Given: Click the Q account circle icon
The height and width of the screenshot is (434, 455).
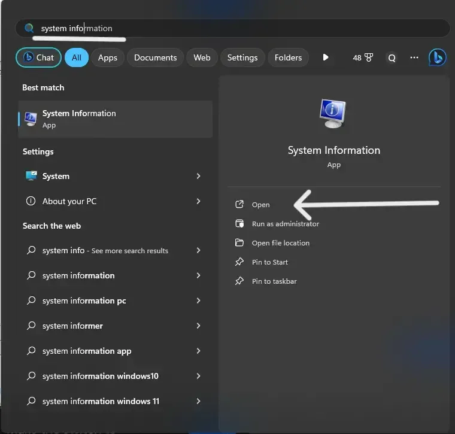Looking at the screenshot, I should tap(392, 58).
